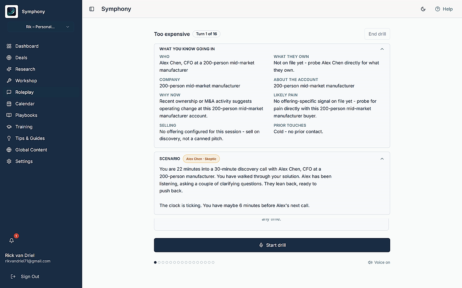This screenshot has width=462, height=288.
Task: Collapse the Scenario panel chevron
Action: [382, 159]
